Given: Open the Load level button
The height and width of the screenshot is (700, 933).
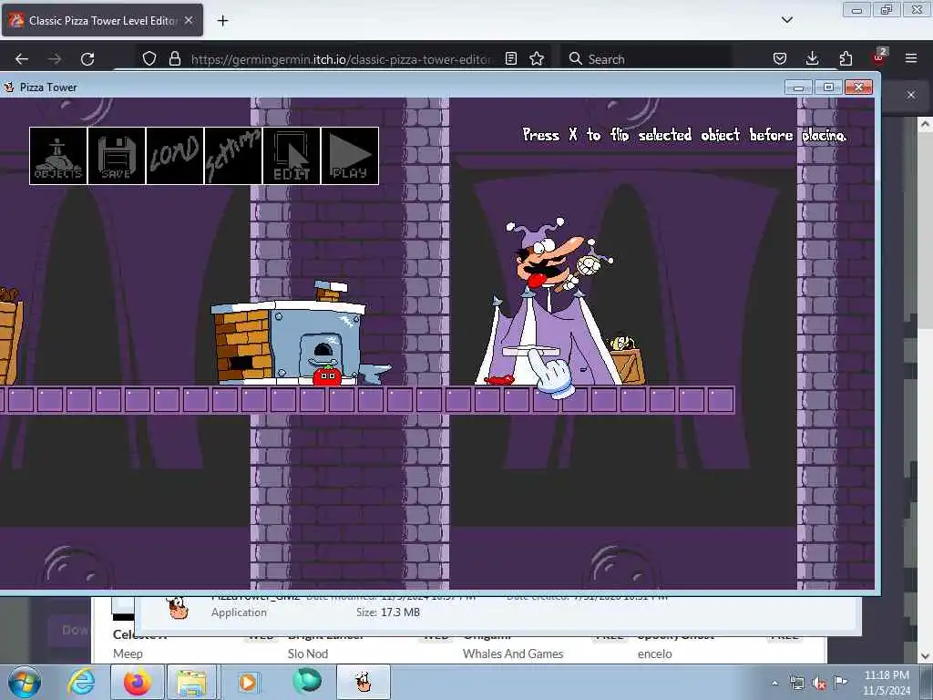Looking at the screenshot, I should (175, 156).
